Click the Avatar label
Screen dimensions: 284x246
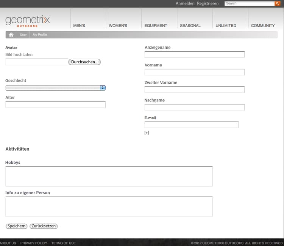pyautogui.click(x=11, y=48)
